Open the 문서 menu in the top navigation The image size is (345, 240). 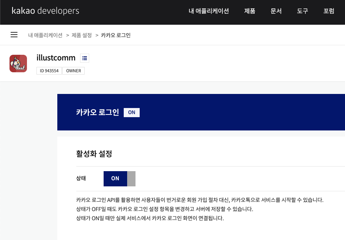(276, 11)
